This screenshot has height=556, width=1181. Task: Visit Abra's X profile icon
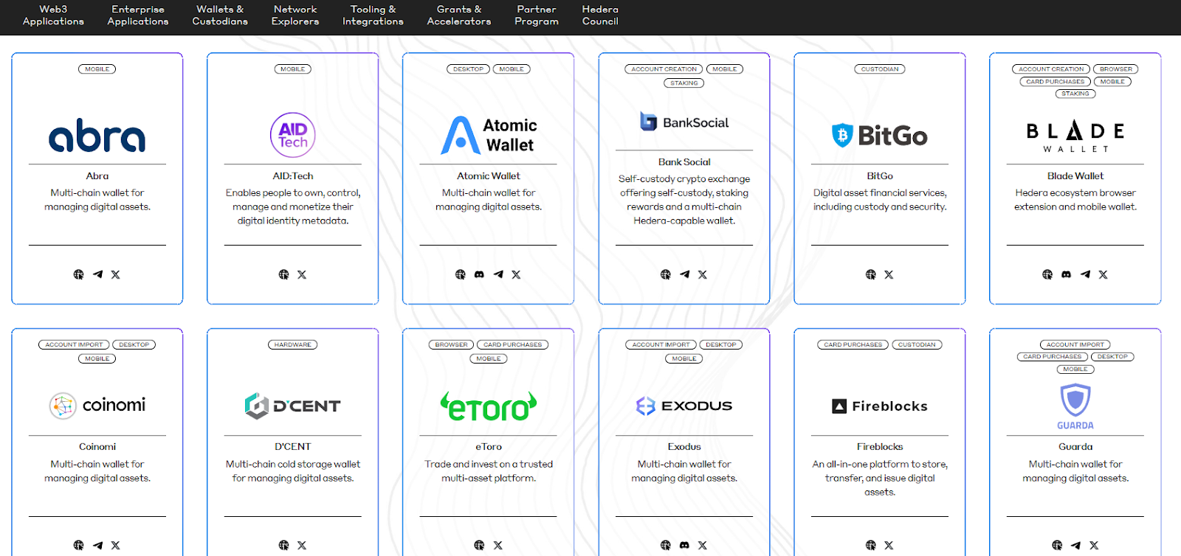point(115,274)
